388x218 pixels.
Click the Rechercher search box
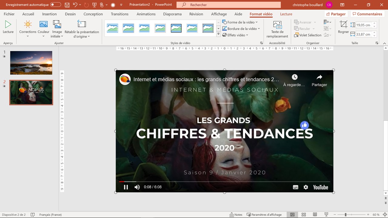pos(229,5)
